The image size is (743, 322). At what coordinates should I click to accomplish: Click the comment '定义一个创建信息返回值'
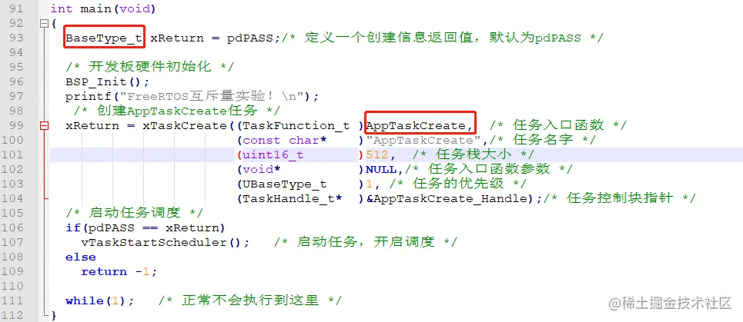pos(389,38)
